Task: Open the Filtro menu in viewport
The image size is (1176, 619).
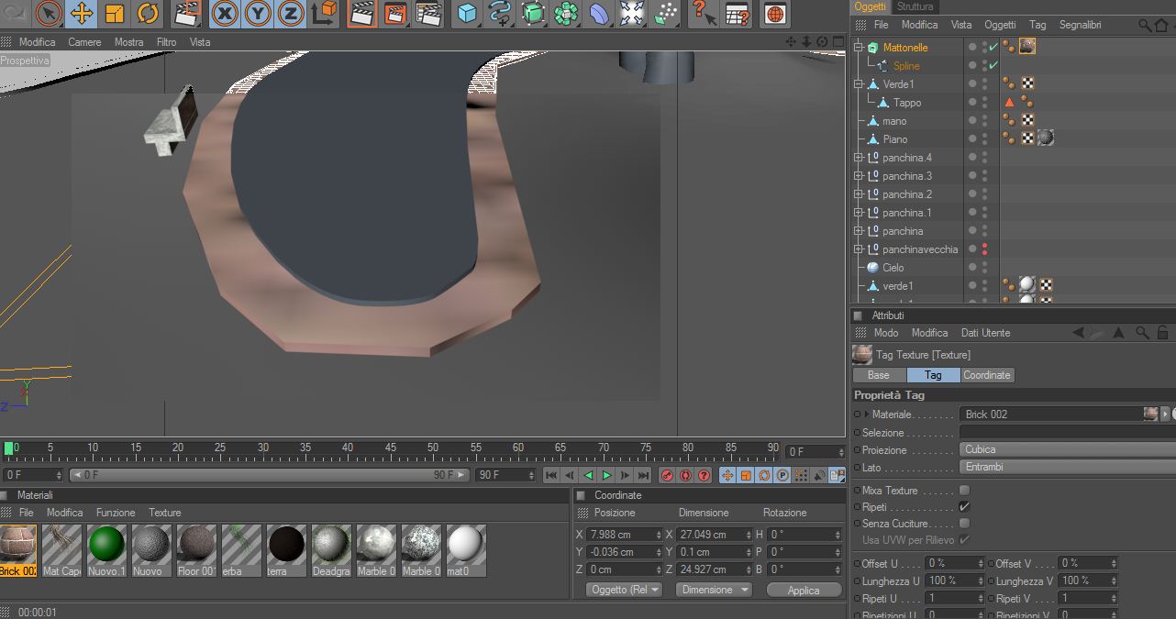Action: (166, 42)
